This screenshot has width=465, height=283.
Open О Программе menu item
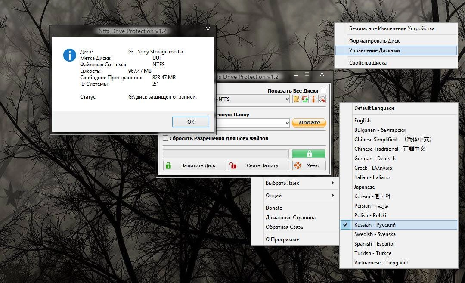click(295, 239)
